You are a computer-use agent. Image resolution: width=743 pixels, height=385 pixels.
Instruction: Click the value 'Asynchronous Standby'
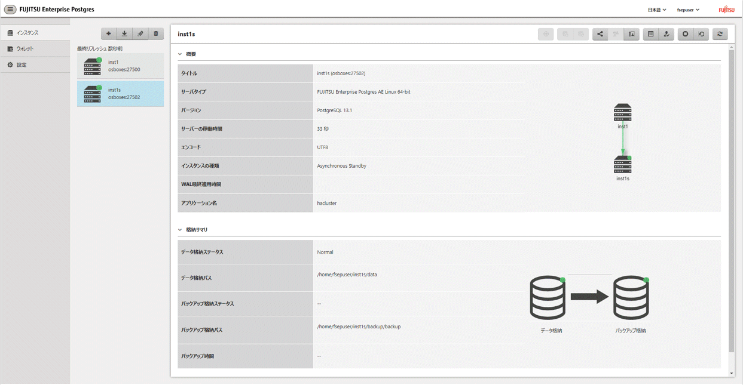342,166
